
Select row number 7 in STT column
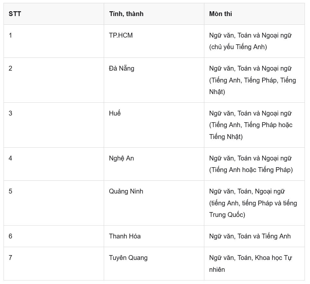click(11, 258)
